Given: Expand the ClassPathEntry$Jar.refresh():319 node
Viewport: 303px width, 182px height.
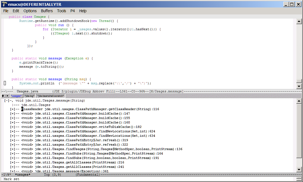Looking at the screenshot, I should point(12,140).
